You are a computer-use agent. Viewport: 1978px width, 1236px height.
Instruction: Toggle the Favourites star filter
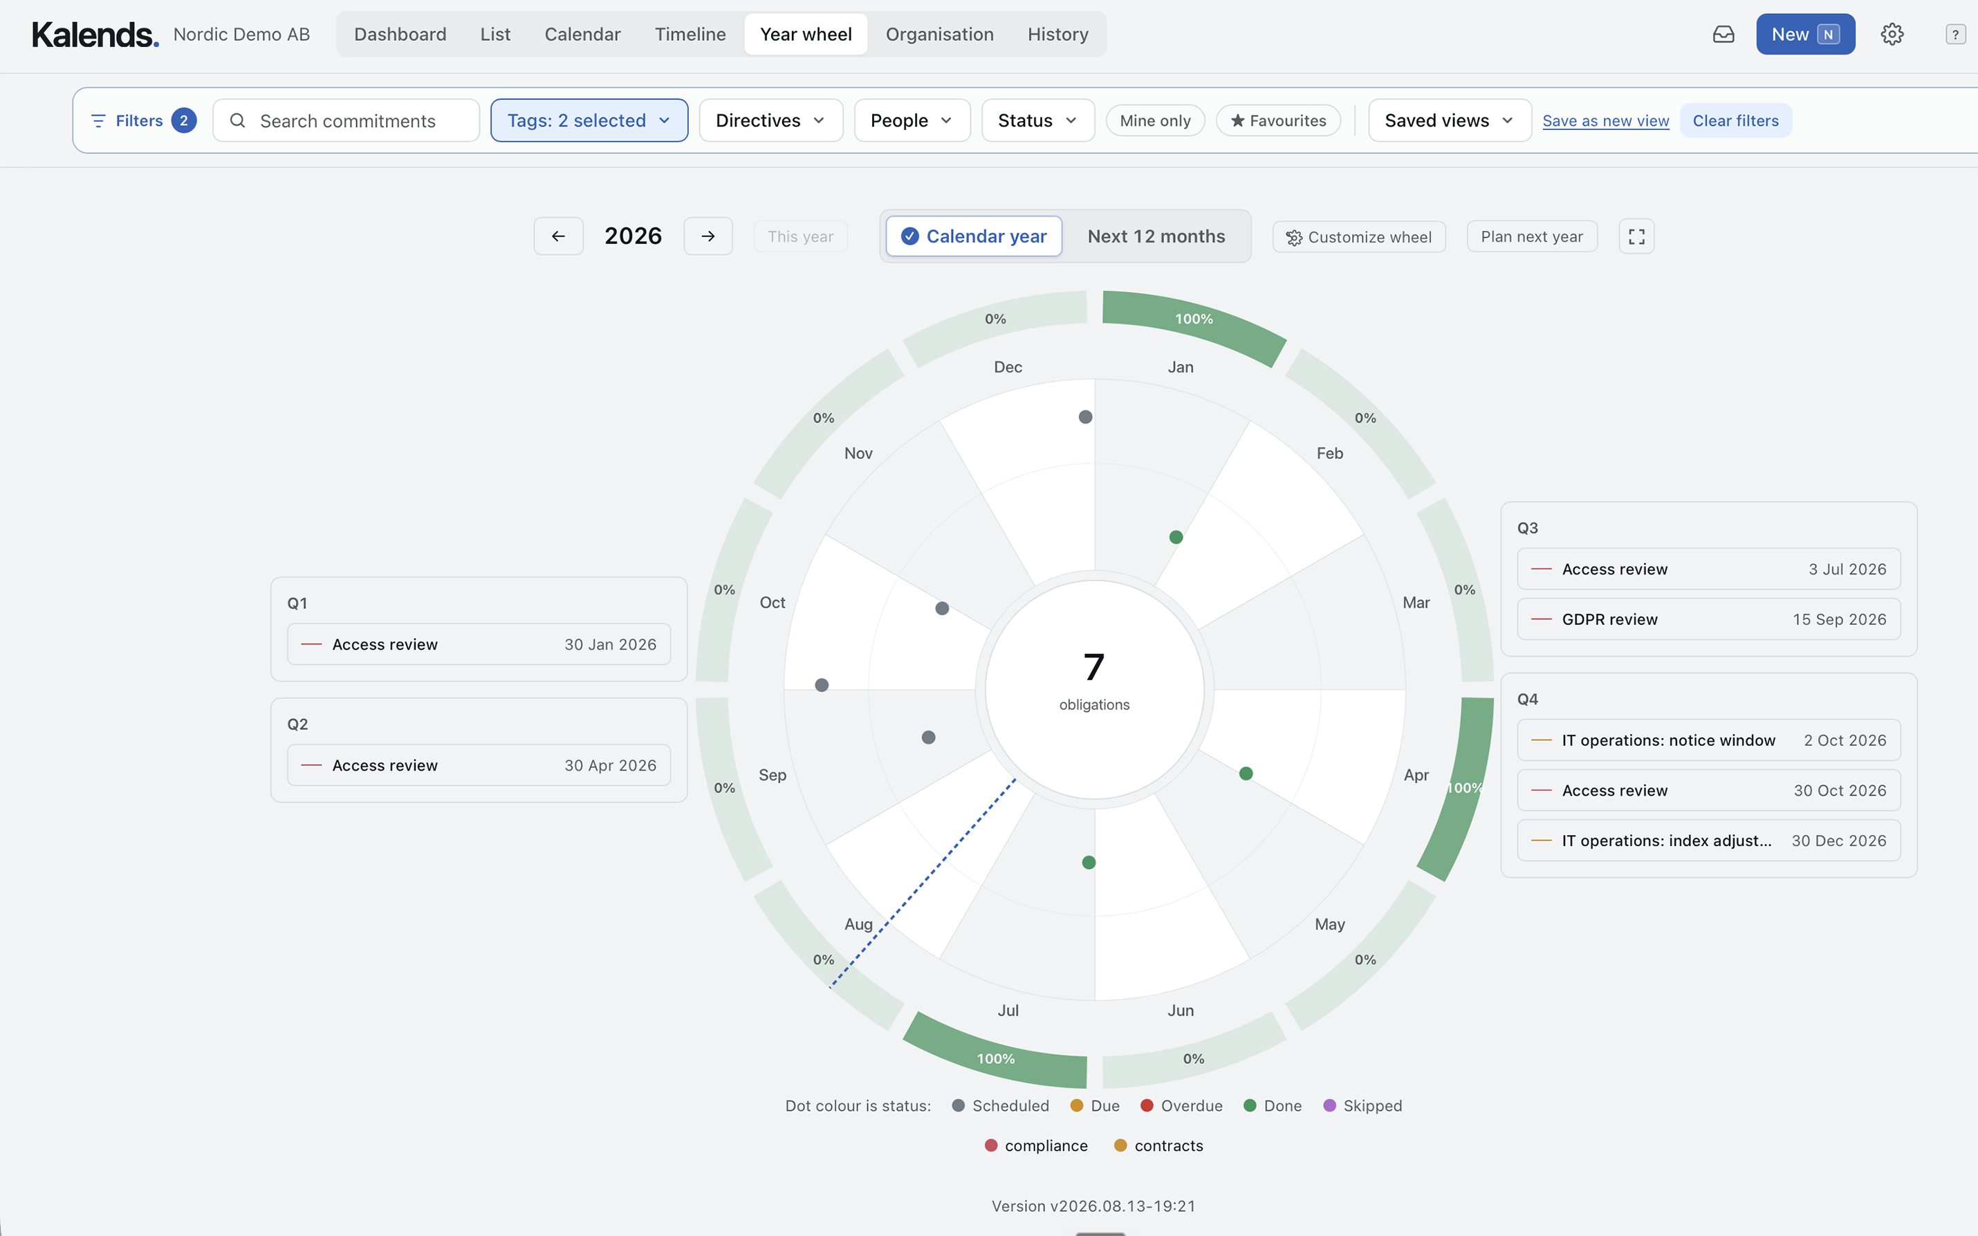point(1278,120)
